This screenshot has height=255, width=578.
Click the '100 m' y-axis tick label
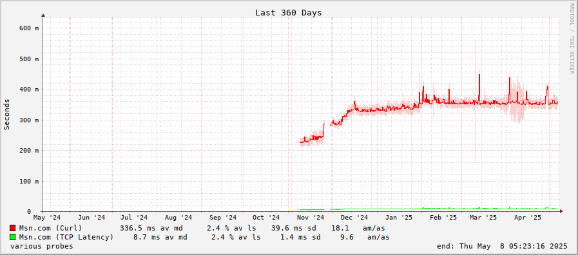tap(29, 182)
